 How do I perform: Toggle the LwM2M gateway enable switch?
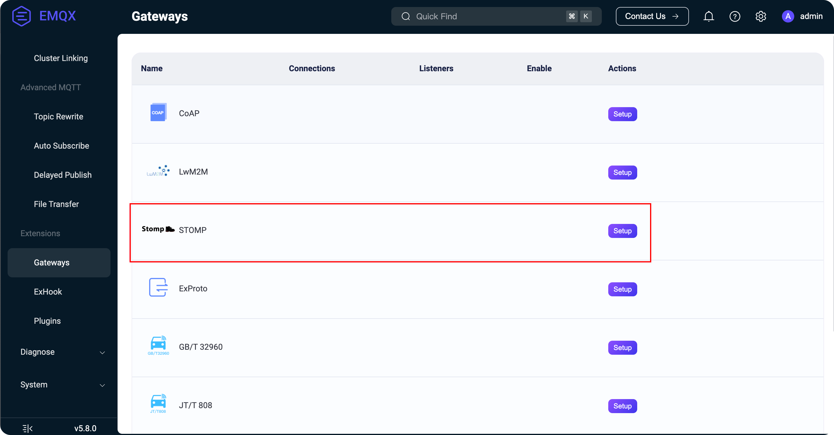[x=540, y=172]
